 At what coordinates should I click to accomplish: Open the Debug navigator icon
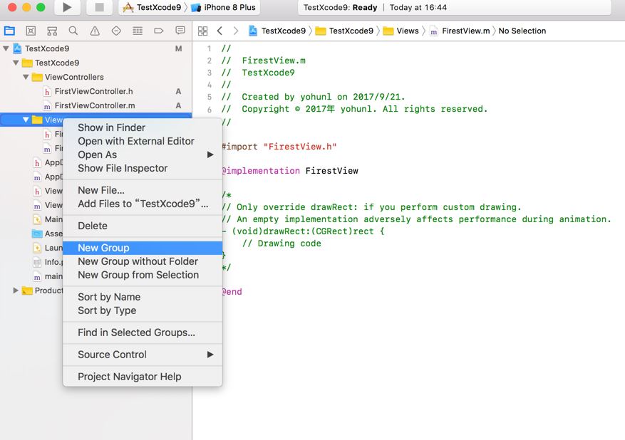(x=138, y=31)
